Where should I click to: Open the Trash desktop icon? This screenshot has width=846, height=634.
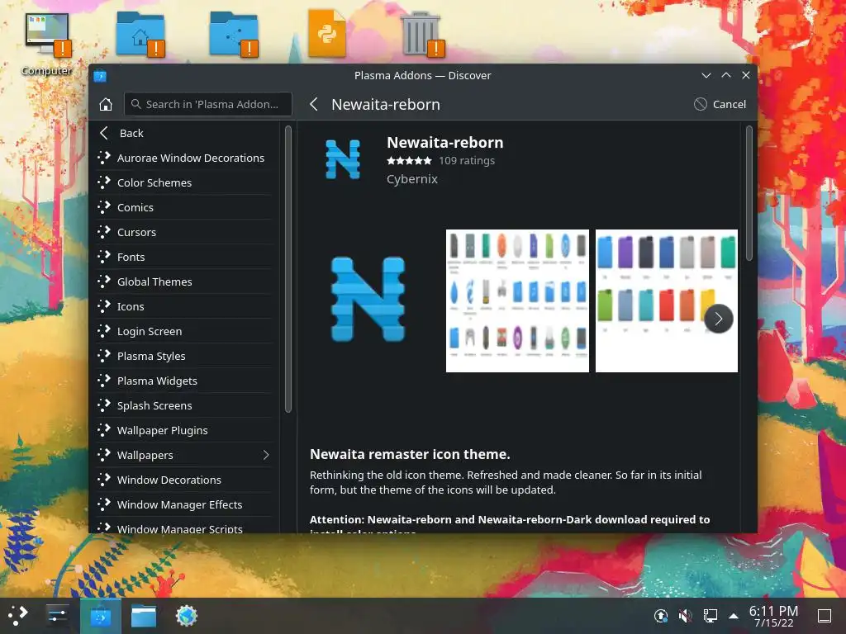pos(422,34)
